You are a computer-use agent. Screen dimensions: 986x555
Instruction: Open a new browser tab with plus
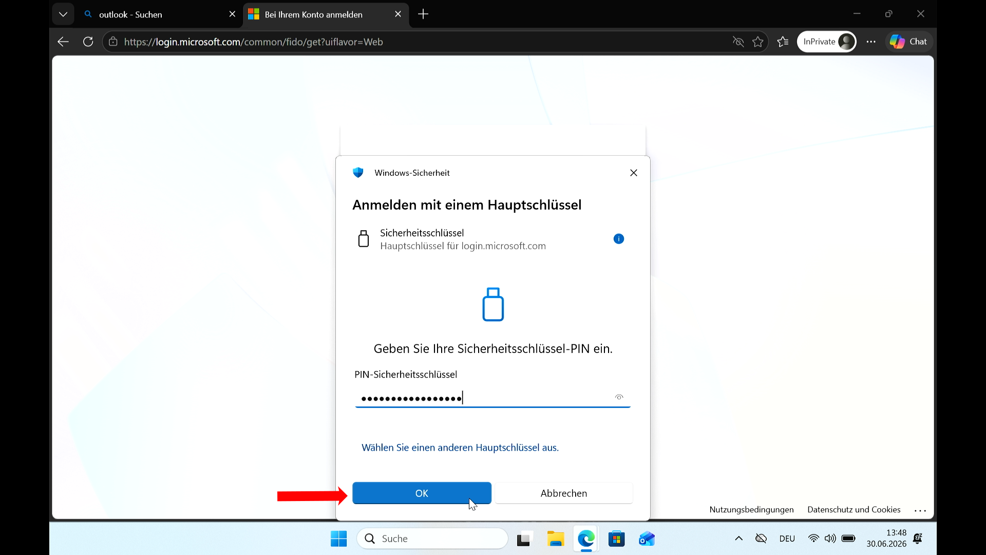pyautogui.click(x=423, y=14)
